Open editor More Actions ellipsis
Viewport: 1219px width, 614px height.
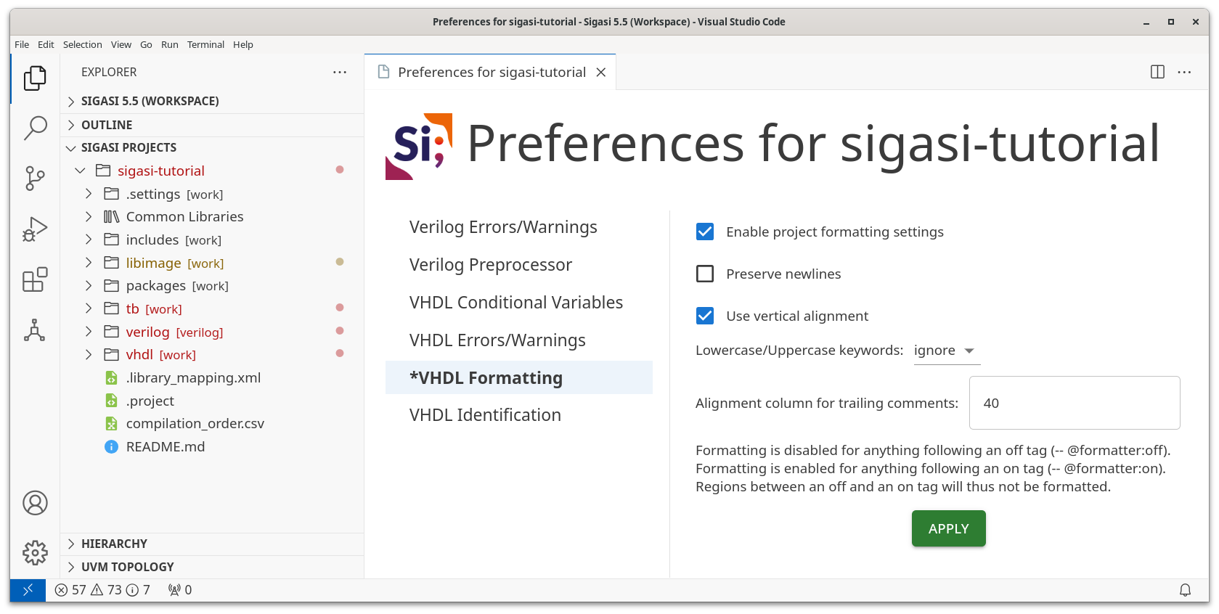click(x=1184, y=72)
